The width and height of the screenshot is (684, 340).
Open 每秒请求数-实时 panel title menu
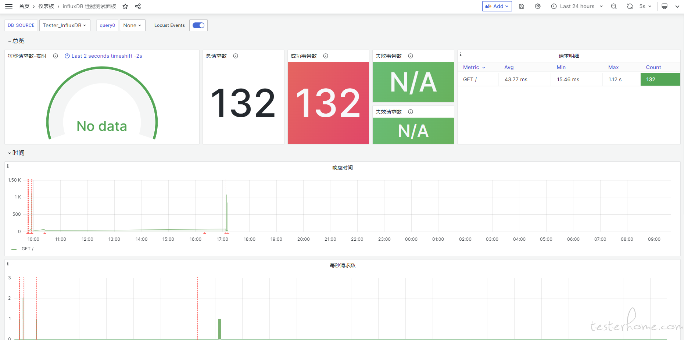click(x=27, y=56)
